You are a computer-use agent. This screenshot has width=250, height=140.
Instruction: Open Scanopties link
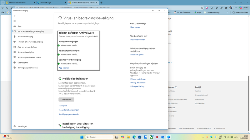point(63,106)
